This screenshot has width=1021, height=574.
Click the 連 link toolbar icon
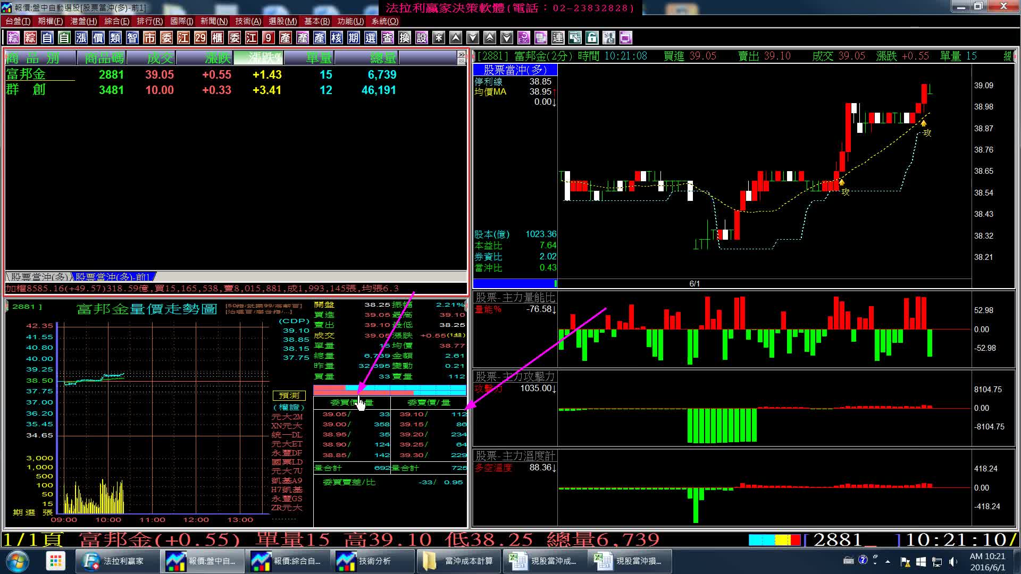point(558,38)
